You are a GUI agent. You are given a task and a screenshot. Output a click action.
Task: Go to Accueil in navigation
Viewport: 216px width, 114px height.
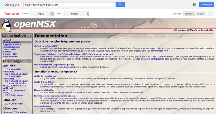point(7,40)
